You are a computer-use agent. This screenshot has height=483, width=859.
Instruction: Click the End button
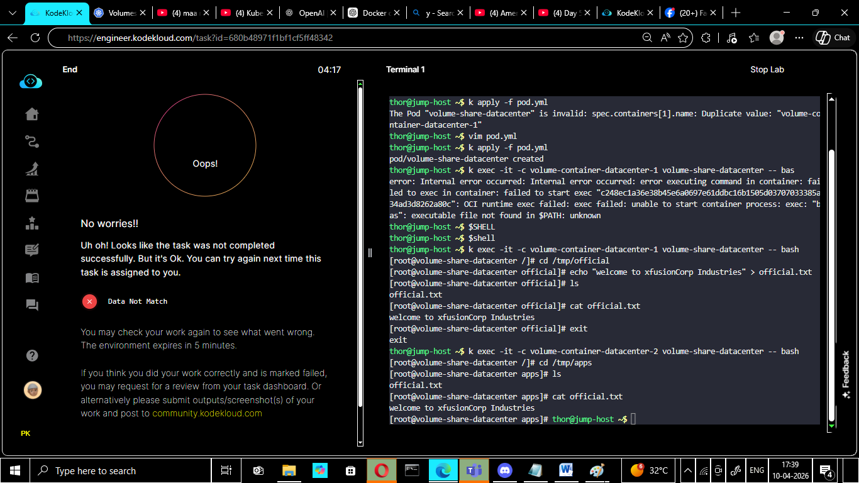(x=70, y=70)
